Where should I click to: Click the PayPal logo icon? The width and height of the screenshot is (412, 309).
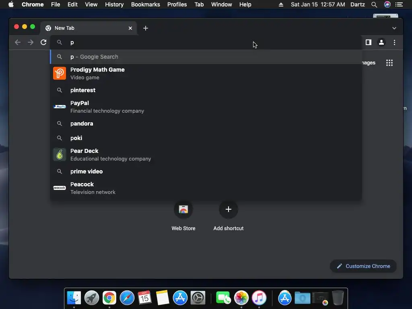tap(60, 107)
